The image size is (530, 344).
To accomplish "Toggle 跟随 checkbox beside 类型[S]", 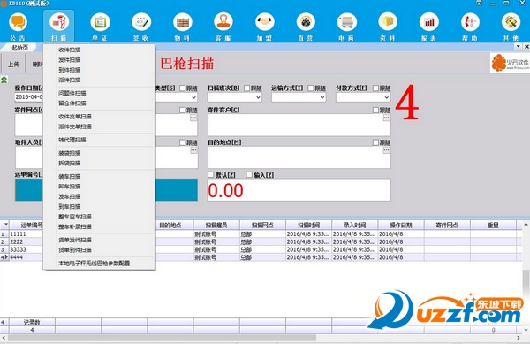I will (183, 88).
